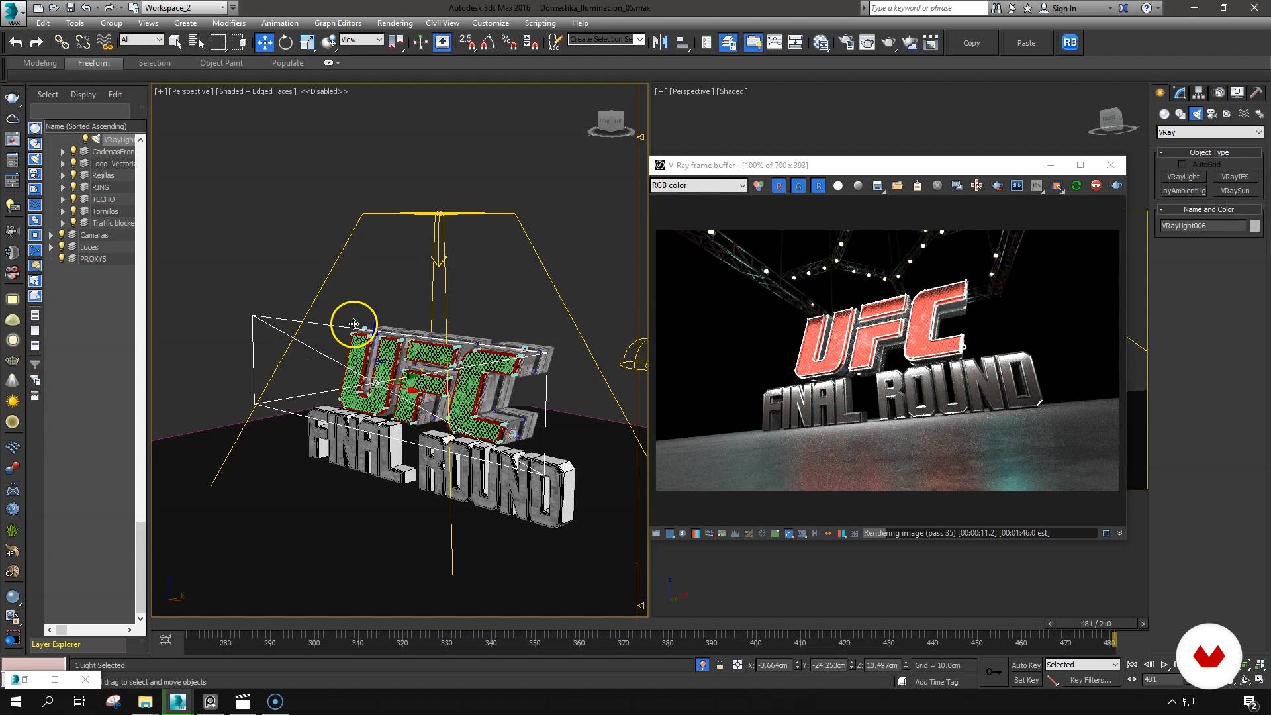Open the Hierarchy command panel tab
Image resolution: width=1271 pixels, height=715 pixels.
[x=1198, y=93]
